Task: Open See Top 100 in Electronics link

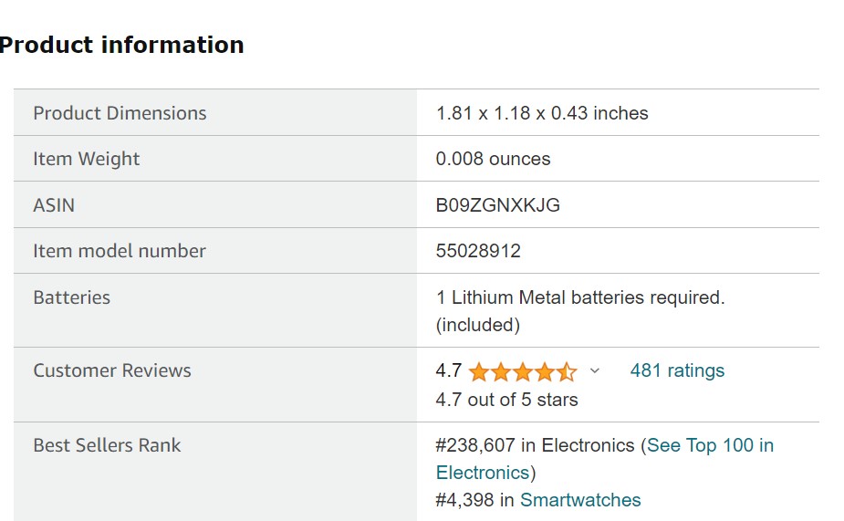Action: click(x=604, y=459)
